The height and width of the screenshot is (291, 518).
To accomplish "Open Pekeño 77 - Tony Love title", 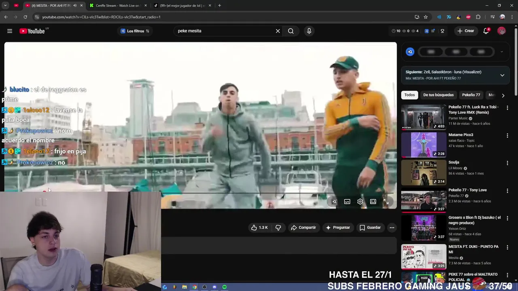I will click(x=467, y=190).
